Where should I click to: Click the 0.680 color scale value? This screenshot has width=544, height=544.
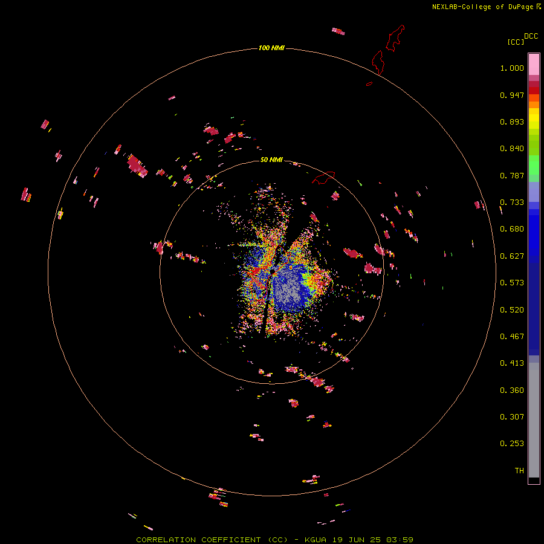coord(512,229)
